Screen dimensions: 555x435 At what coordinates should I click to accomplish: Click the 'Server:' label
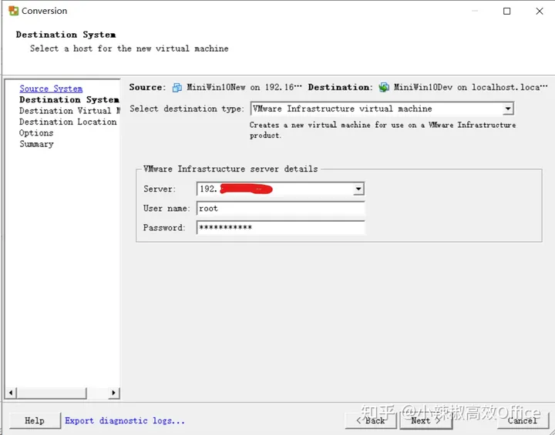(x=160, y=189)
